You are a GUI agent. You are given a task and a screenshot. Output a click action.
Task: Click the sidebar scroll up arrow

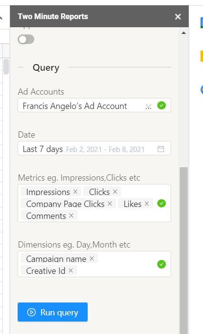(x=183, y=33)
